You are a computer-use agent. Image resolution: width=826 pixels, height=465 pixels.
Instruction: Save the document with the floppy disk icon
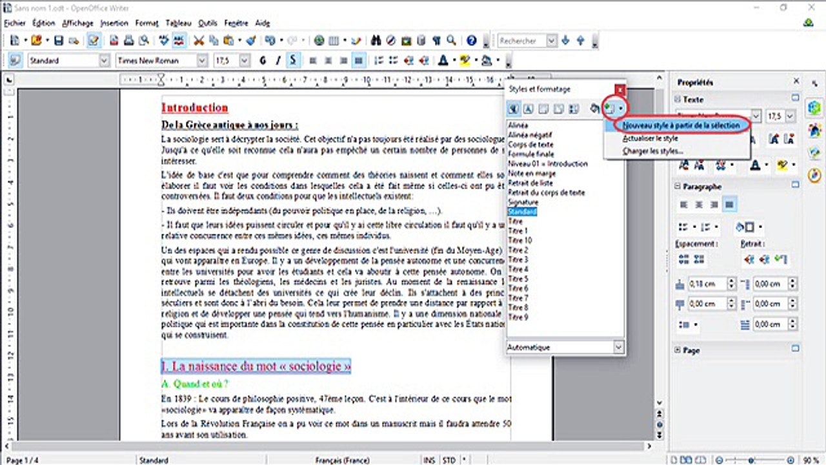[59, 41]
